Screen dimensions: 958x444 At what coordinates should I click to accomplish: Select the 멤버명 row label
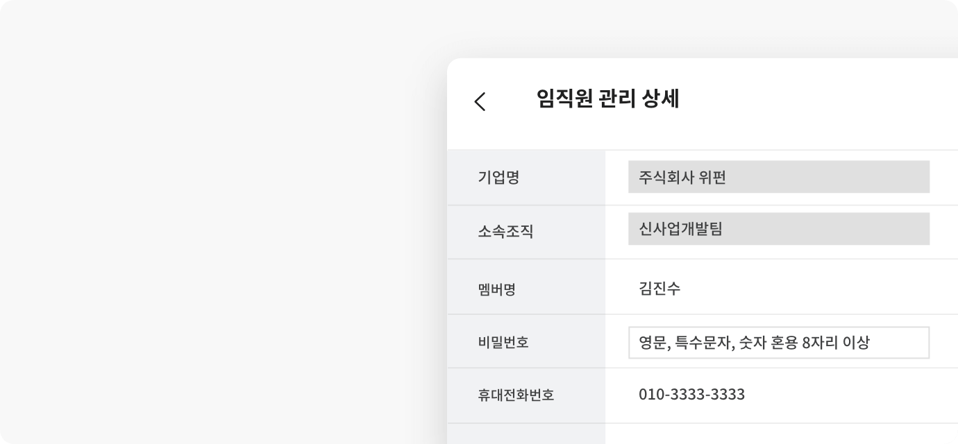click(x=496, y=289)
